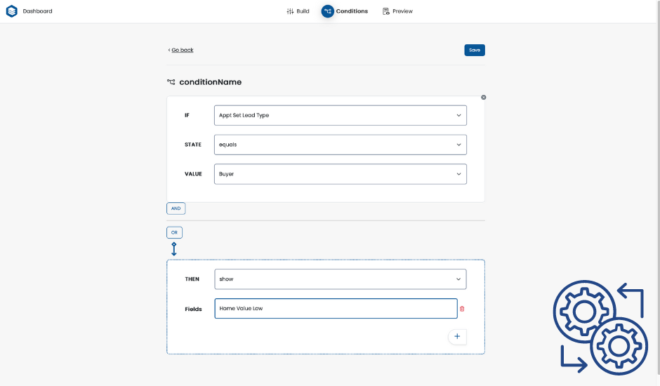Click the flow icon beside conditionName

tap(171, 82)
